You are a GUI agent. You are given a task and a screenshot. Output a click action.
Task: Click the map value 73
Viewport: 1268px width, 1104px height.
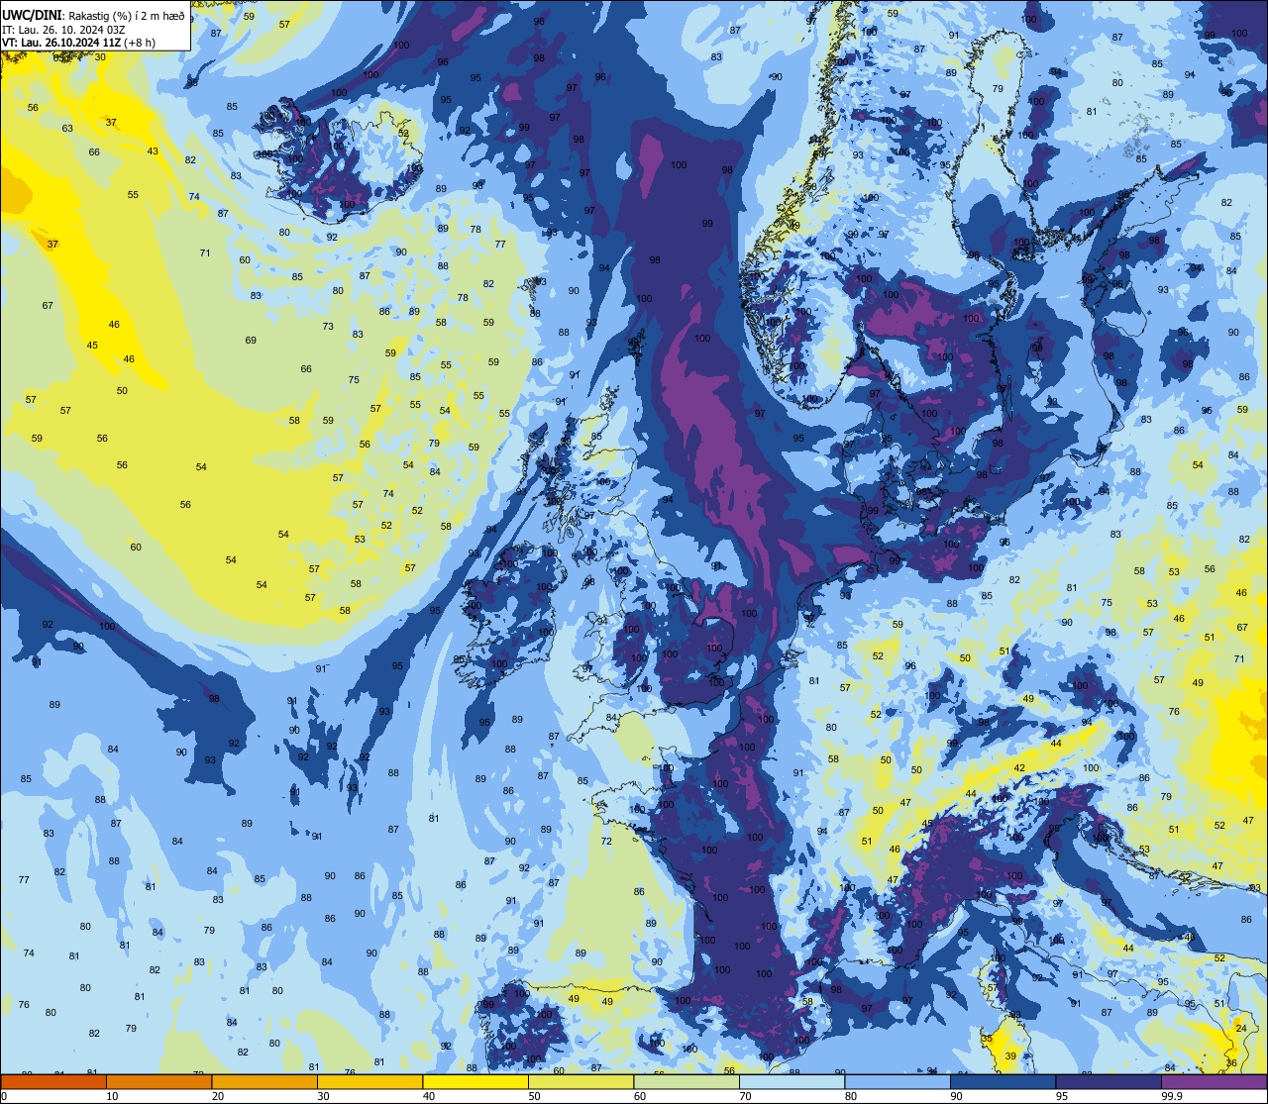click(328, 326)
